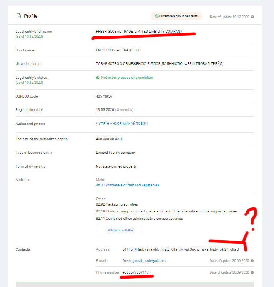274x287 pixels.
Task: Click the Activities label
Action: [23, 180]
